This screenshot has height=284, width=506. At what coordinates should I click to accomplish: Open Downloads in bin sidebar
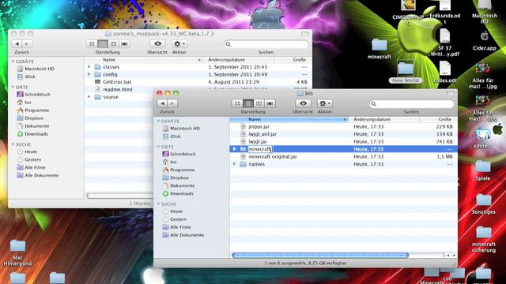(182, 193)
